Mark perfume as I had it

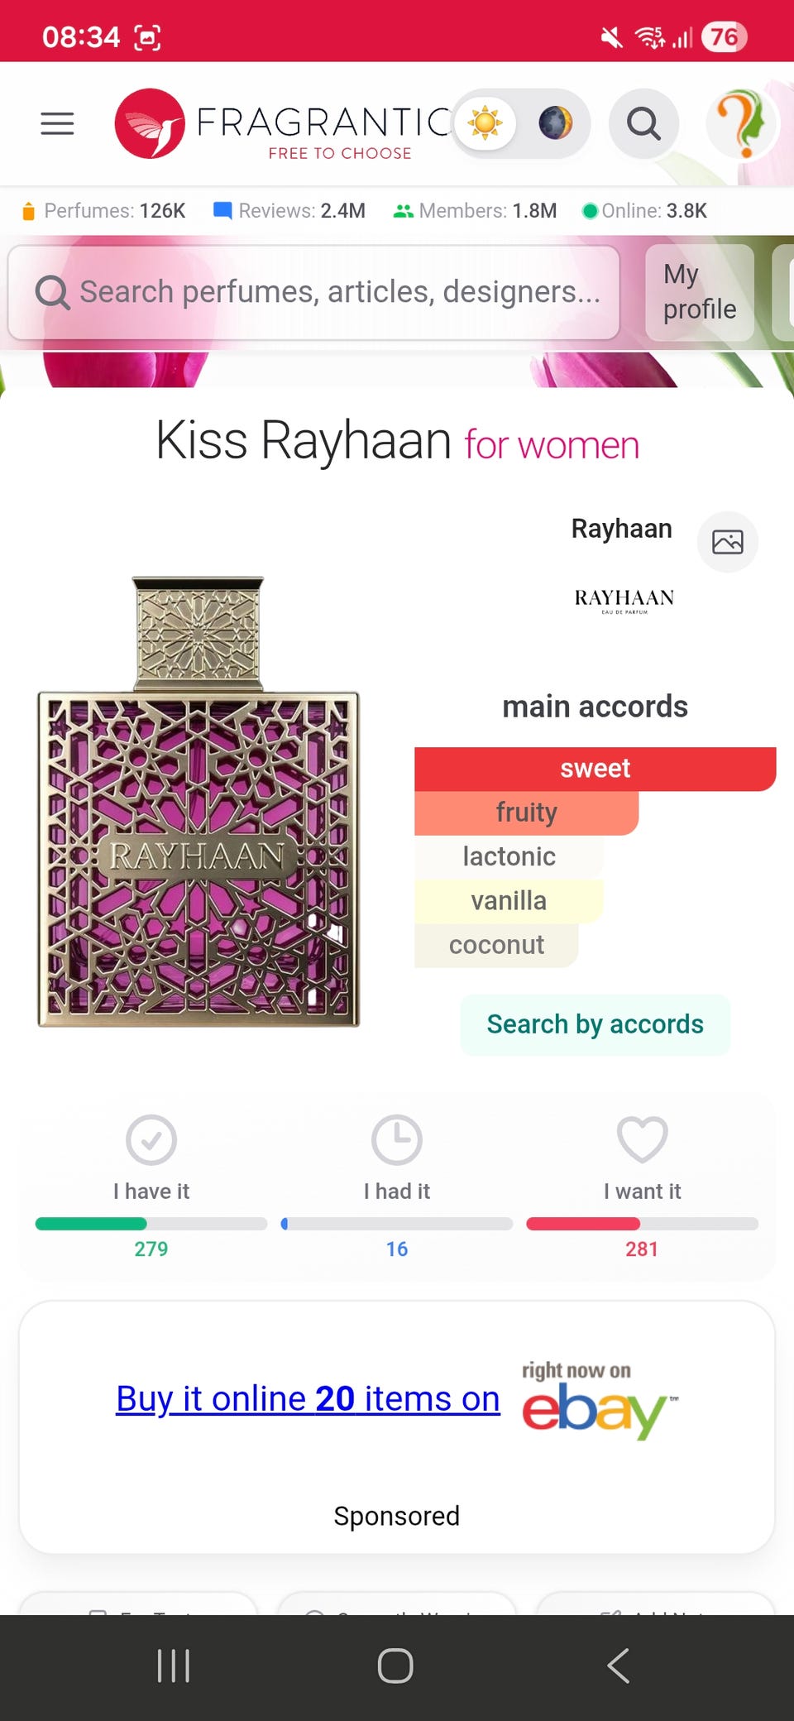[397, 1140]
